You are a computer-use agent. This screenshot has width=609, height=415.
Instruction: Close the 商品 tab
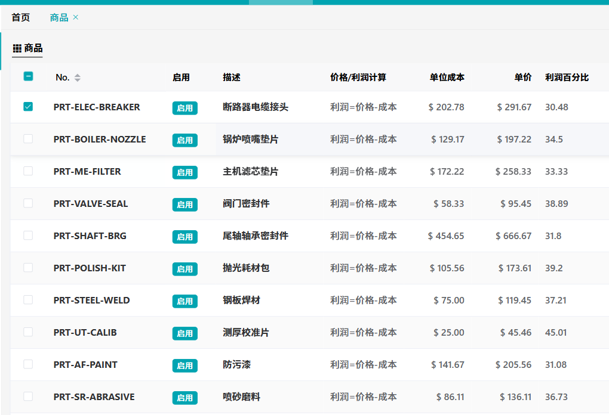click(76, 17)
